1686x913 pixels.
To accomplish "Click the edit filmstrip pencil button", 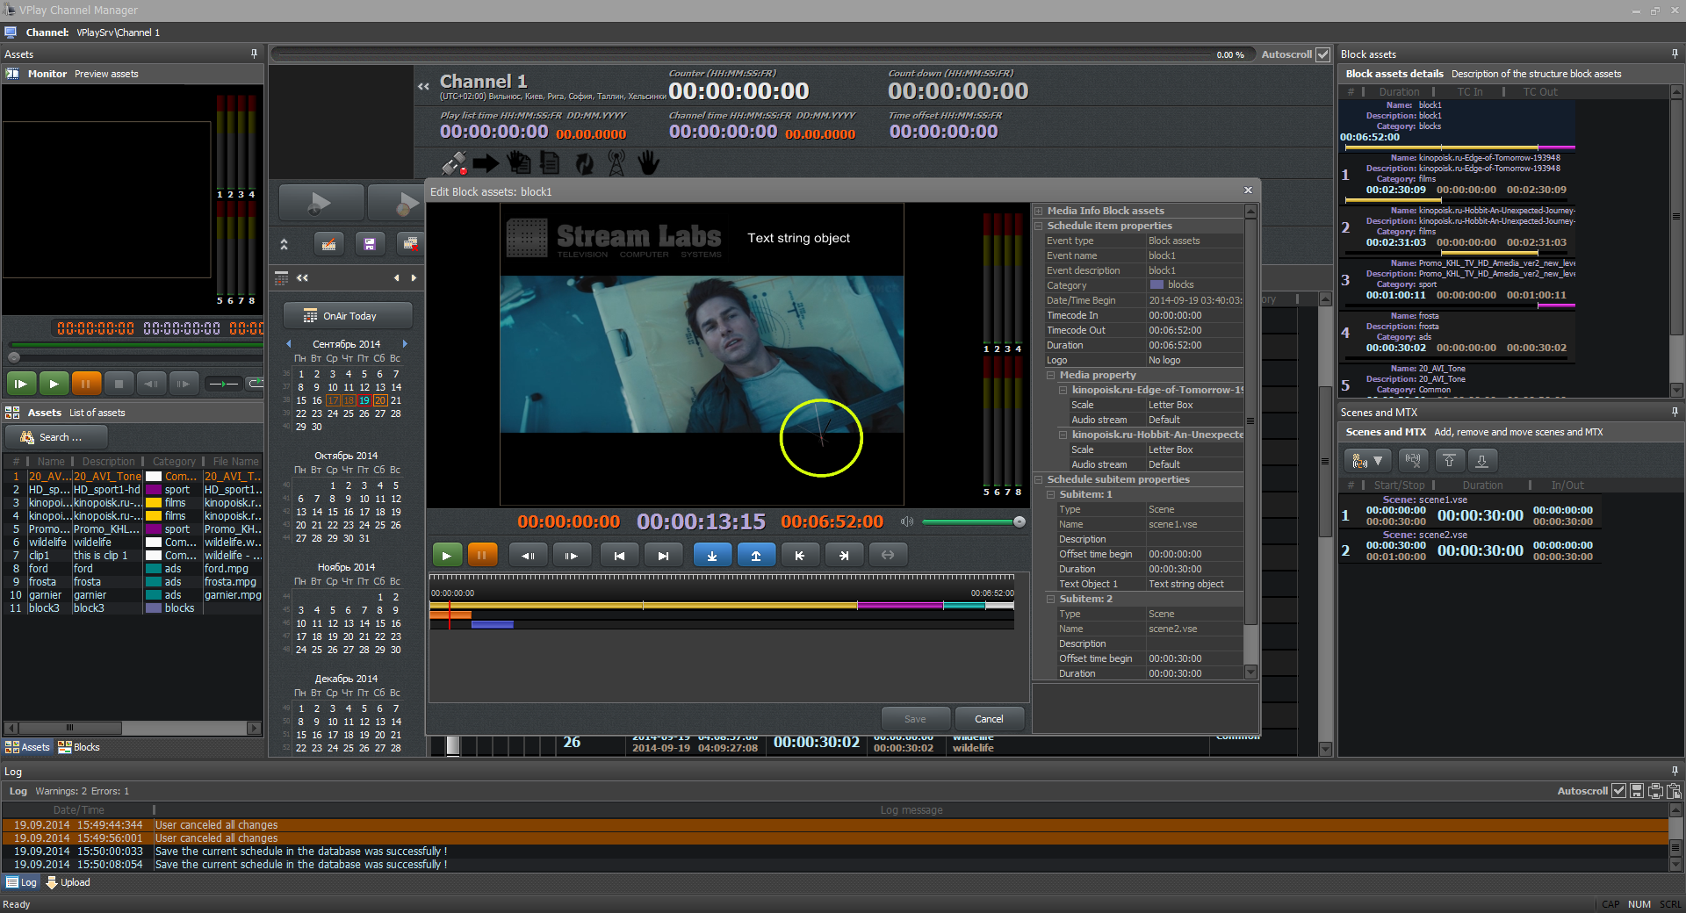I will [328, 244].
